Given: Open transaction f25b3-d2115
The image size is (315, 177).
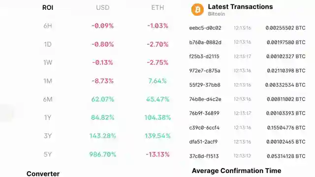Looking at the screenshot, I should tap(204, 57).
